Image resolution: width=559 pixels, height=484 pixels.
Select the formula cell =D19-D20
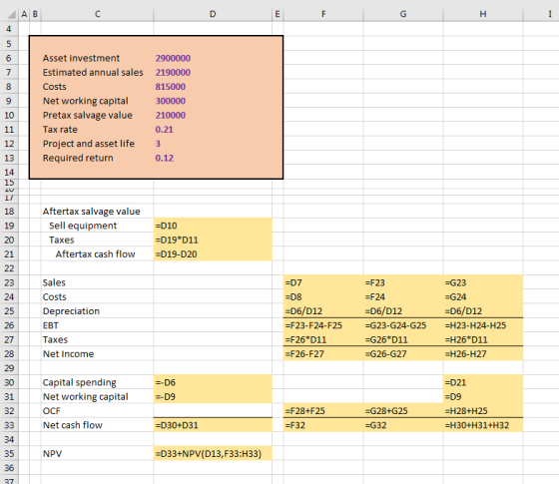(213, 254)
